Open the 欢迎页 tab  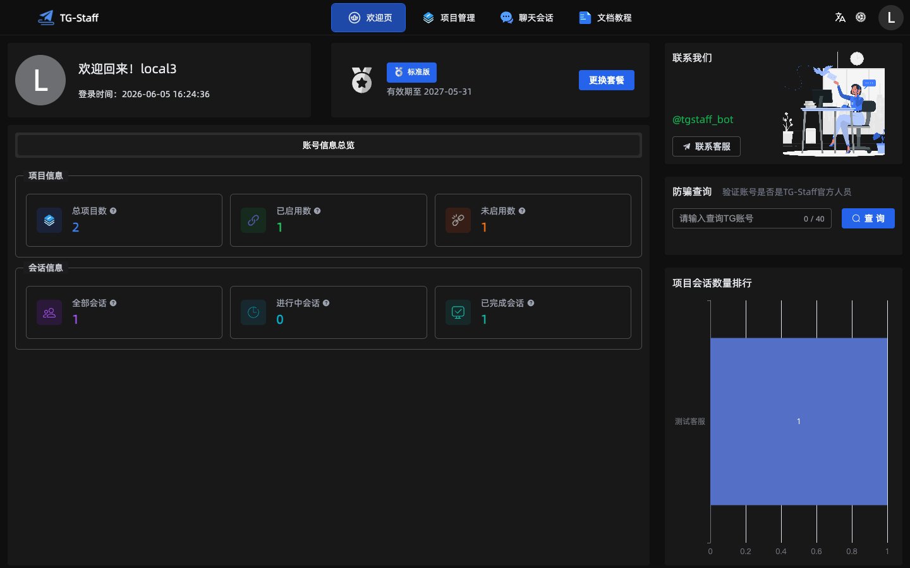(x=368, y=18)
